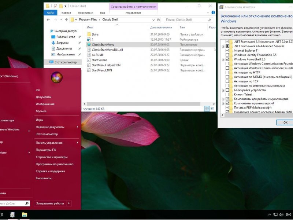Viewport: 293px width, 220px height.
Task: Enable Активация по TCP checkbox
Action: tap(227, 81)
